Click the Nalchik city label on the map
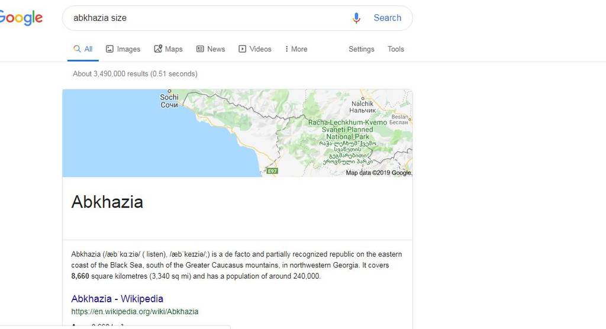Screen dimensions: 606x329 (363, 107)
